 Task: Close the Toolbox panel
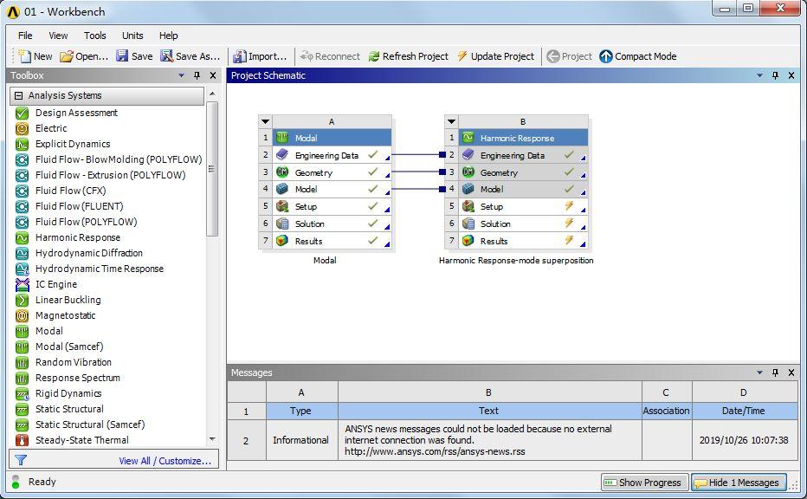(213, 75)
